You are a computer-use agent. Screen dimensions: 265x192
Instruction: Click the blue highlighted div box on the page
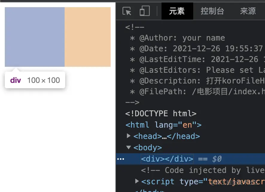[x=35, y=37]
